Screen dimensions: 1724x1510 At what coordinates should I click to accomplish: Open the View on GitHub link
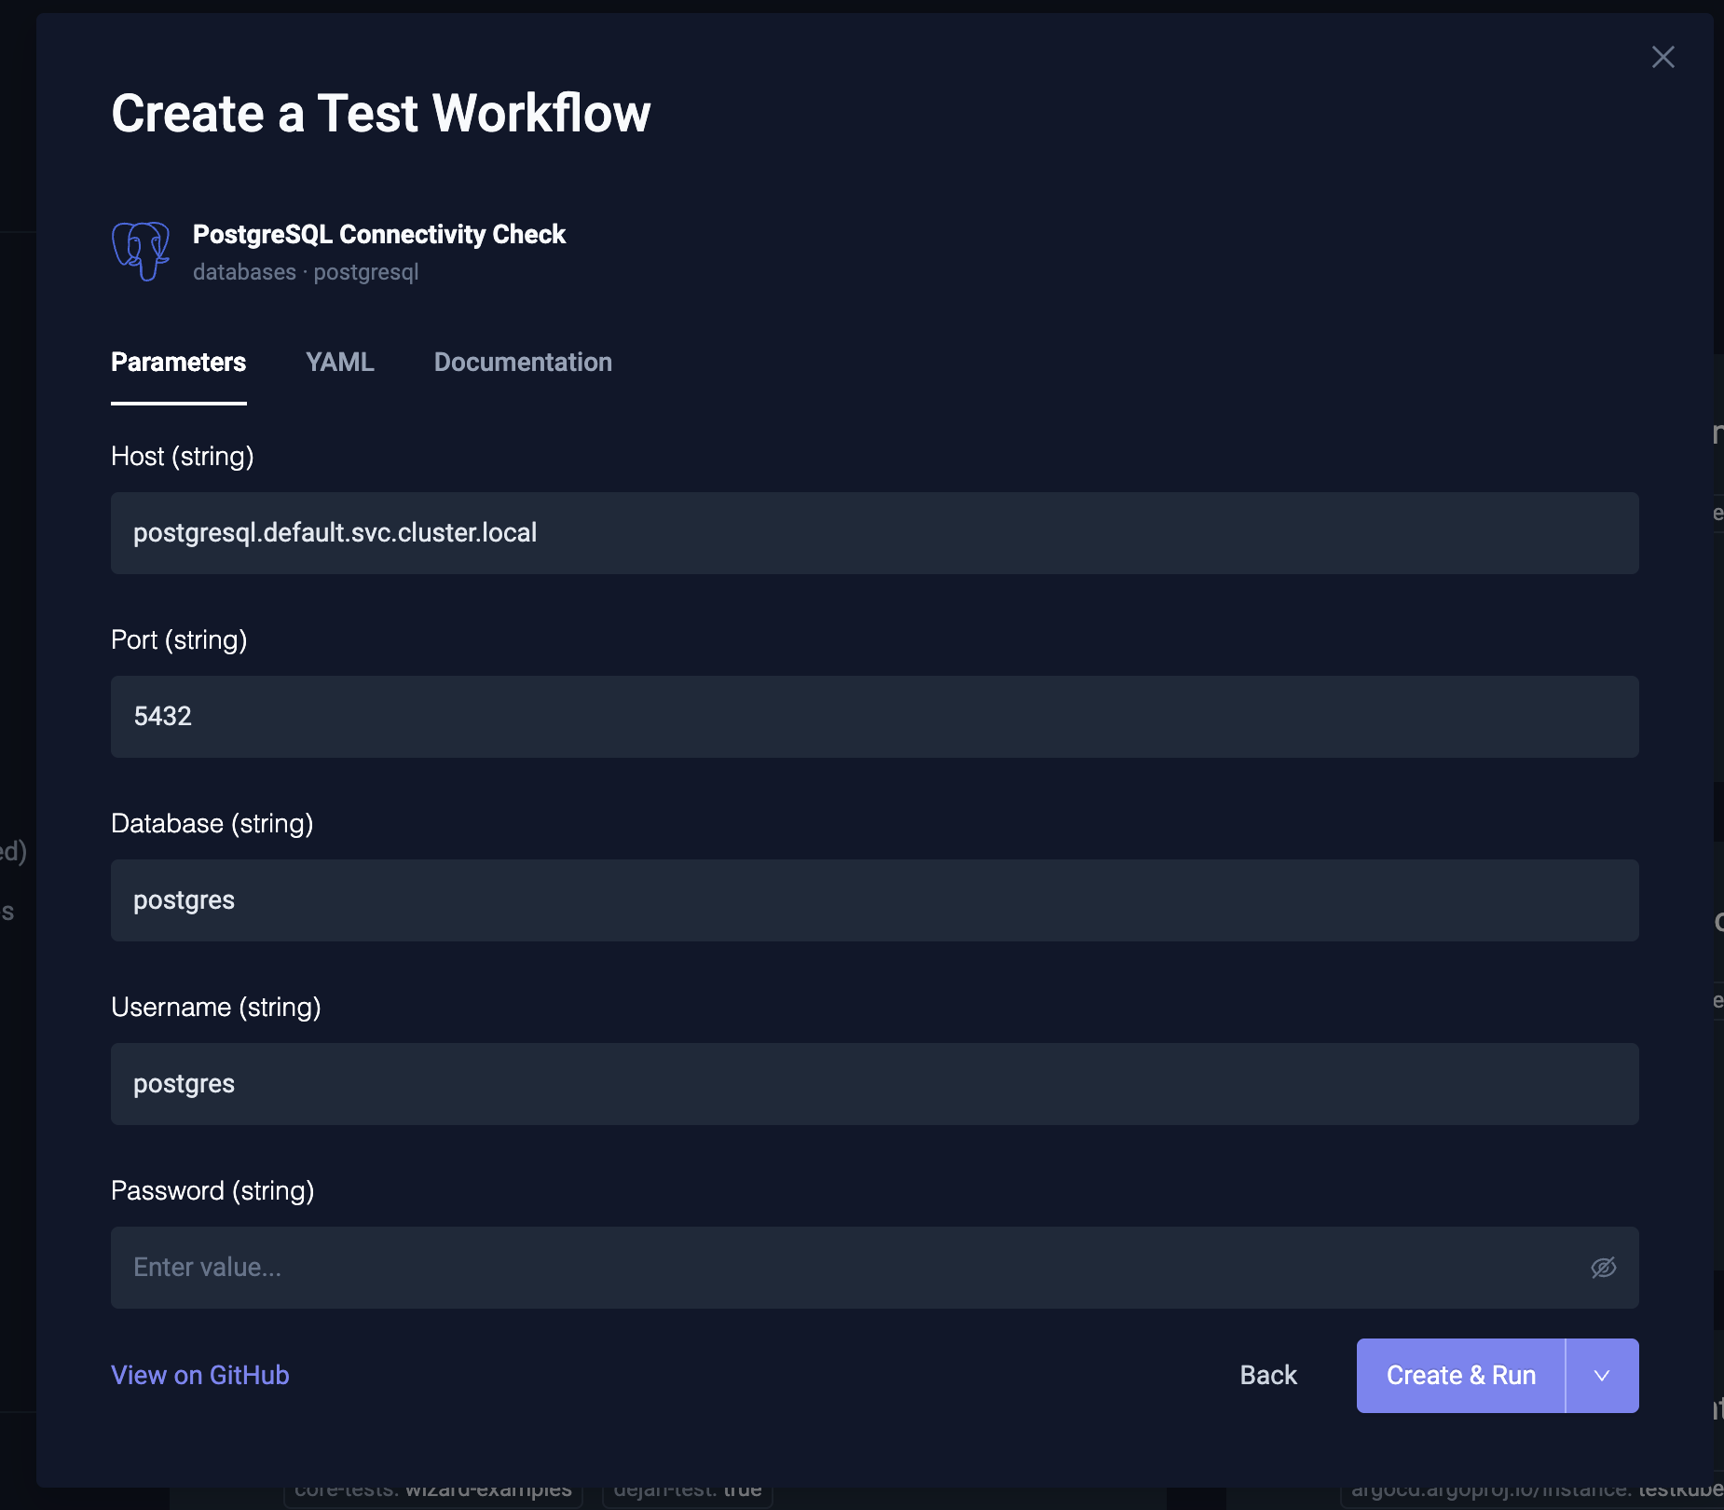(x=199, y=1375)
